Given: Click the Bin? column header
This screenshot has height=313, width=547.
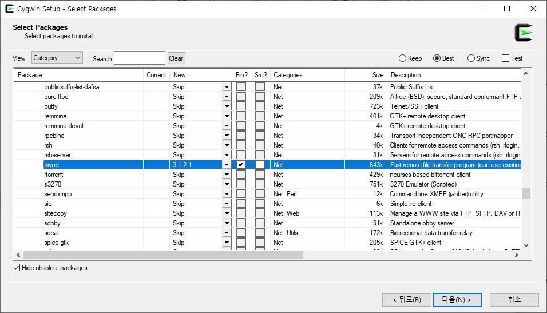Looking at the screenshot, I should 241,75.
